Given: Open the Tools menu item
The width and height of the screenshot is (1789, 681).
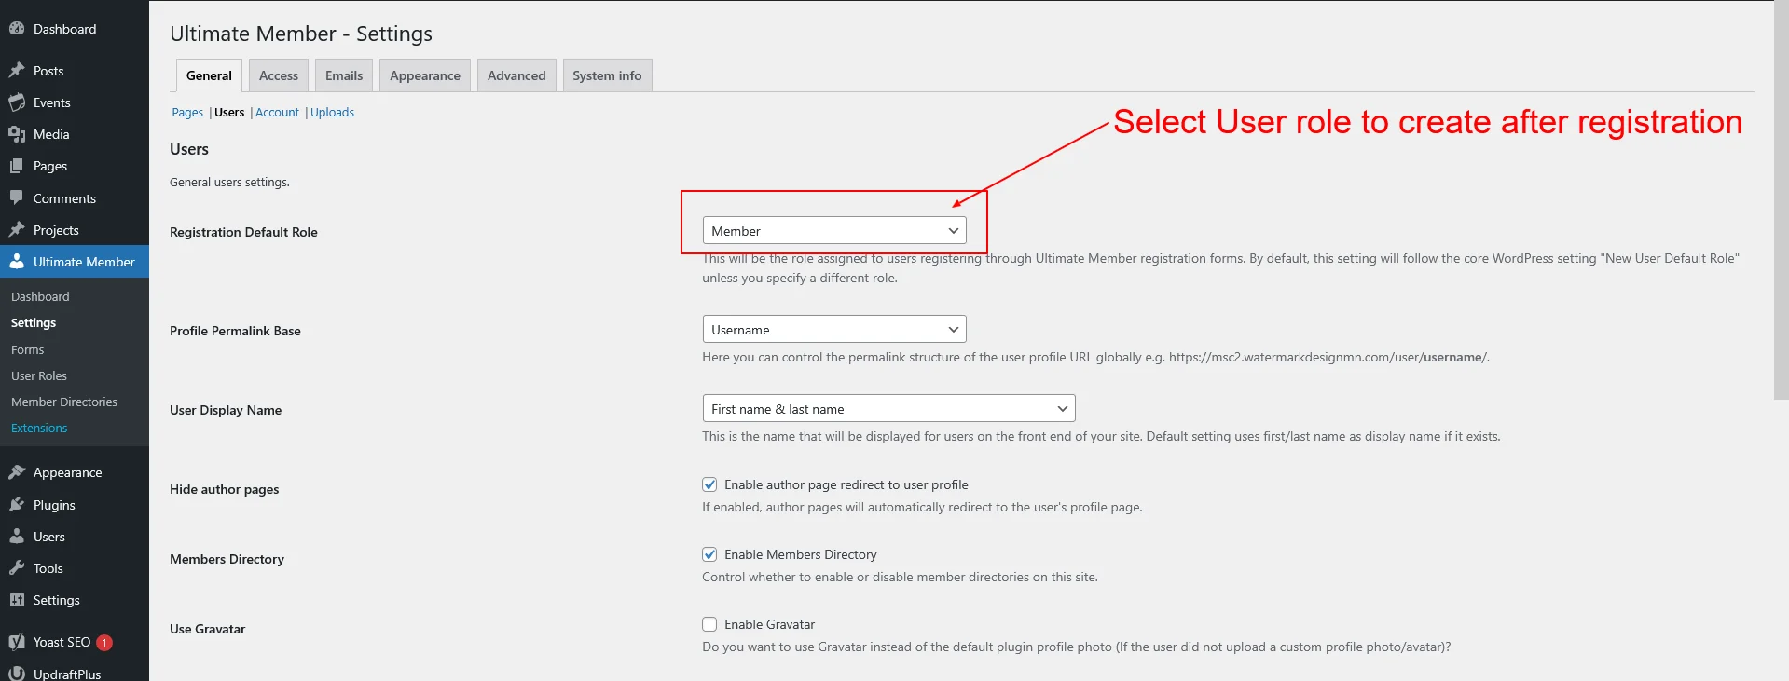Looking at the screenshot, I should pos(75,568).
